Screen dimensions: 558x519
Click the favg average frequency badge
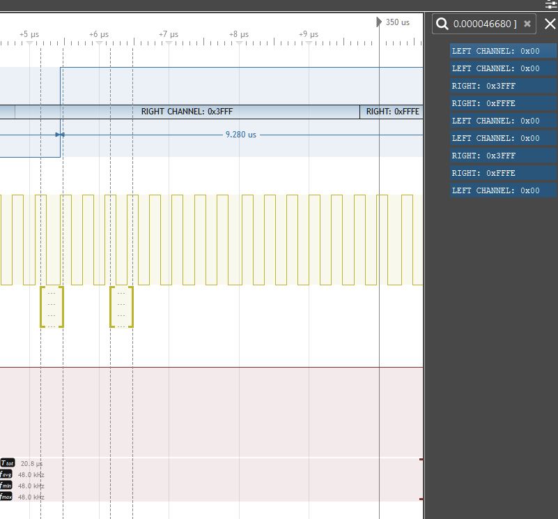[7, 474]
